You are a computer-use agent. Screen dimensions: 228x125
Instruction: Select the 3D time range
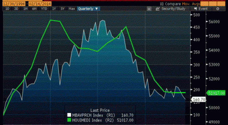coord(16,9)
